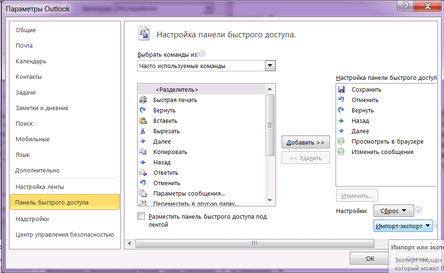The width and height of the screenshot is (444, 273).
Task: Confirm the dialog with OK
Action: (370, 258)
